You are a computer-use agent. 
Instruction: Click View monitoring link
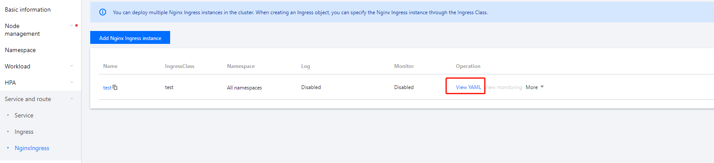pyautogui.click(x=504, y=87)
